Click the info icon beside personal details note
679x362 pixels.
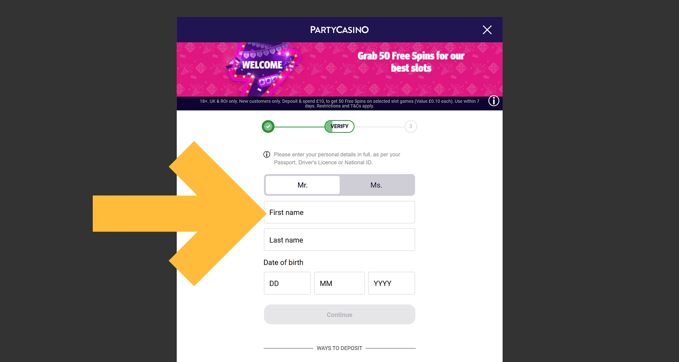(x=267, y=154)
